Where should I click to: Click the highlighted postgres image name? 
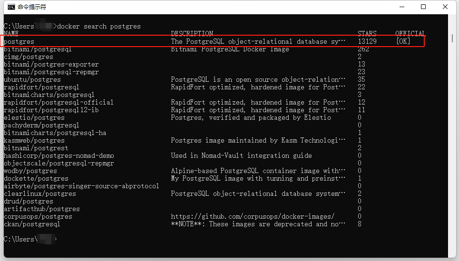pos(19,41)
